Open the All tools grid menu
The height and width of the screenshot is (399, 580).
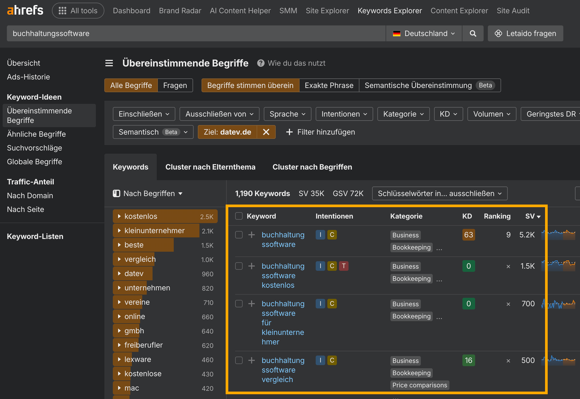(78, 11)
